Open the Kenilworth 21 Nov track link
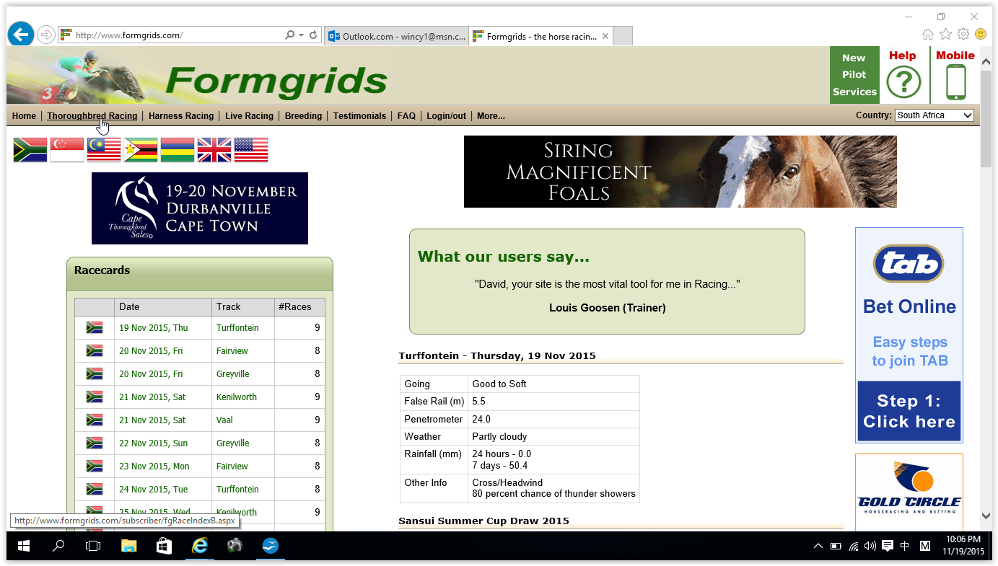The width and height of the screenshot is (998, 566). tap(237, 397)
